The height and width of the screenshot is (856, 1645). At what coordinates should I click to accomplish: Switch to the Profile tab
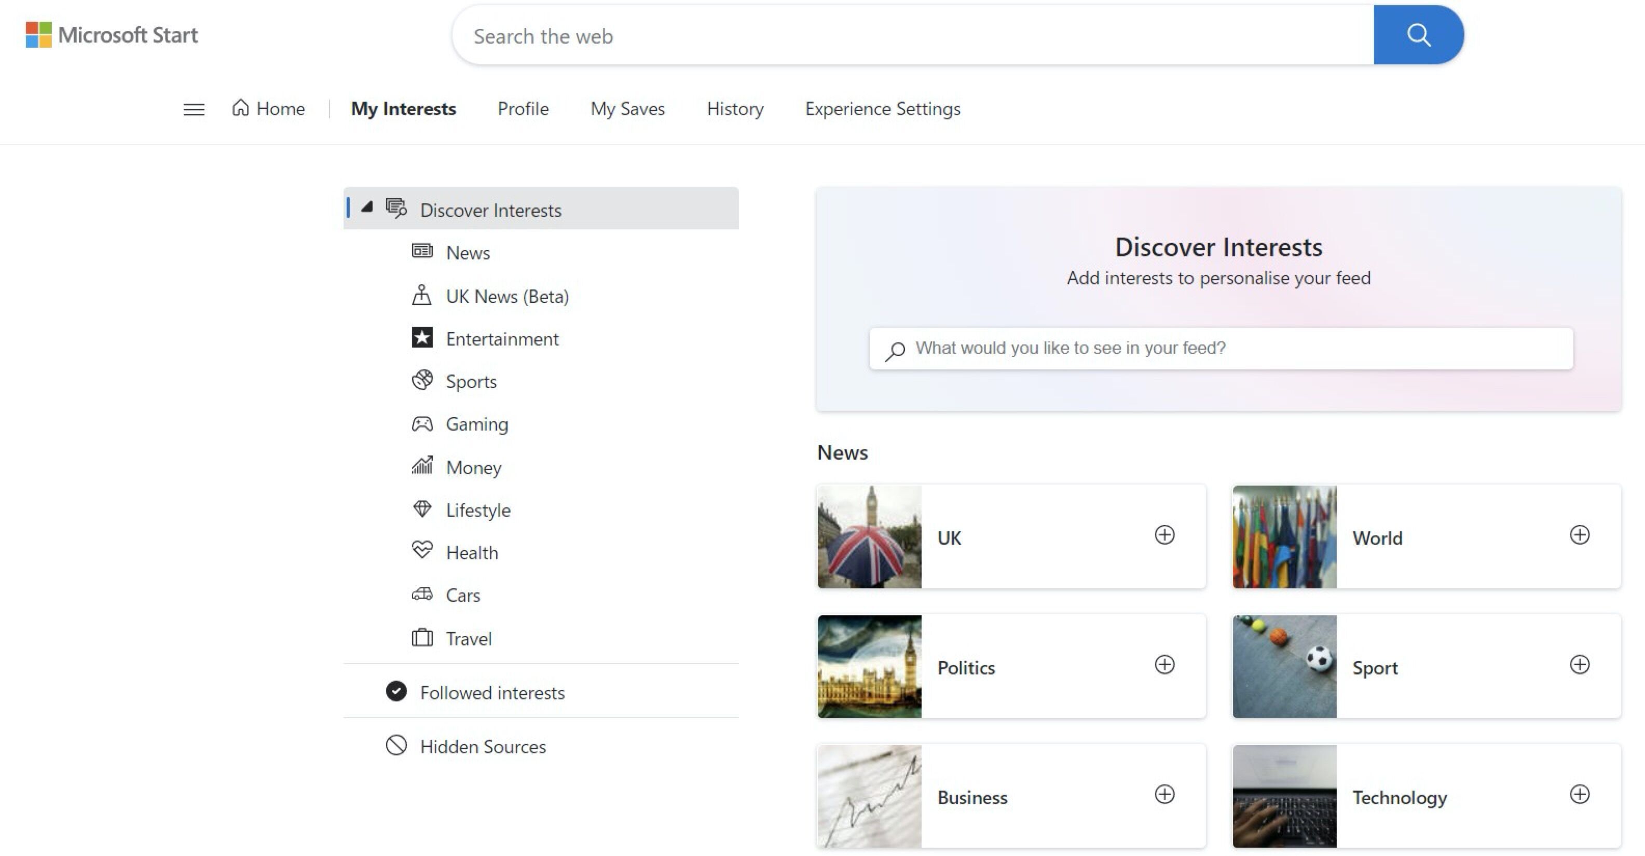click(x=523, y=109)
